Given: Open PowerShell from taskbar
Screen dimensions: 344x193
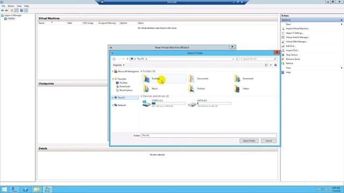Looking at the screenshot, I should point(25,189).
